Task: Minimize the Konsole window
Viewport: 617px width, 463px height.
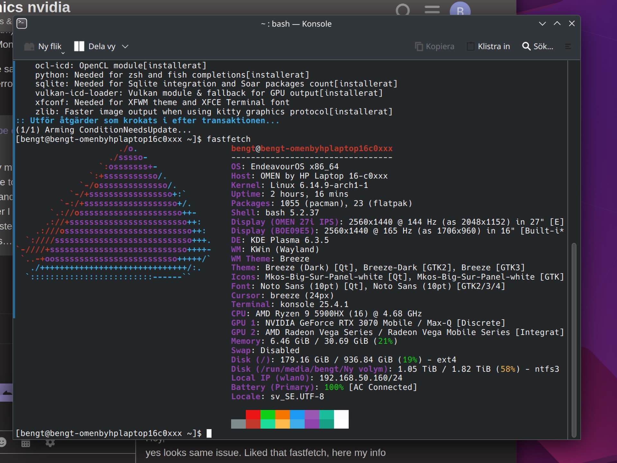Action: (x=542, y=24)
